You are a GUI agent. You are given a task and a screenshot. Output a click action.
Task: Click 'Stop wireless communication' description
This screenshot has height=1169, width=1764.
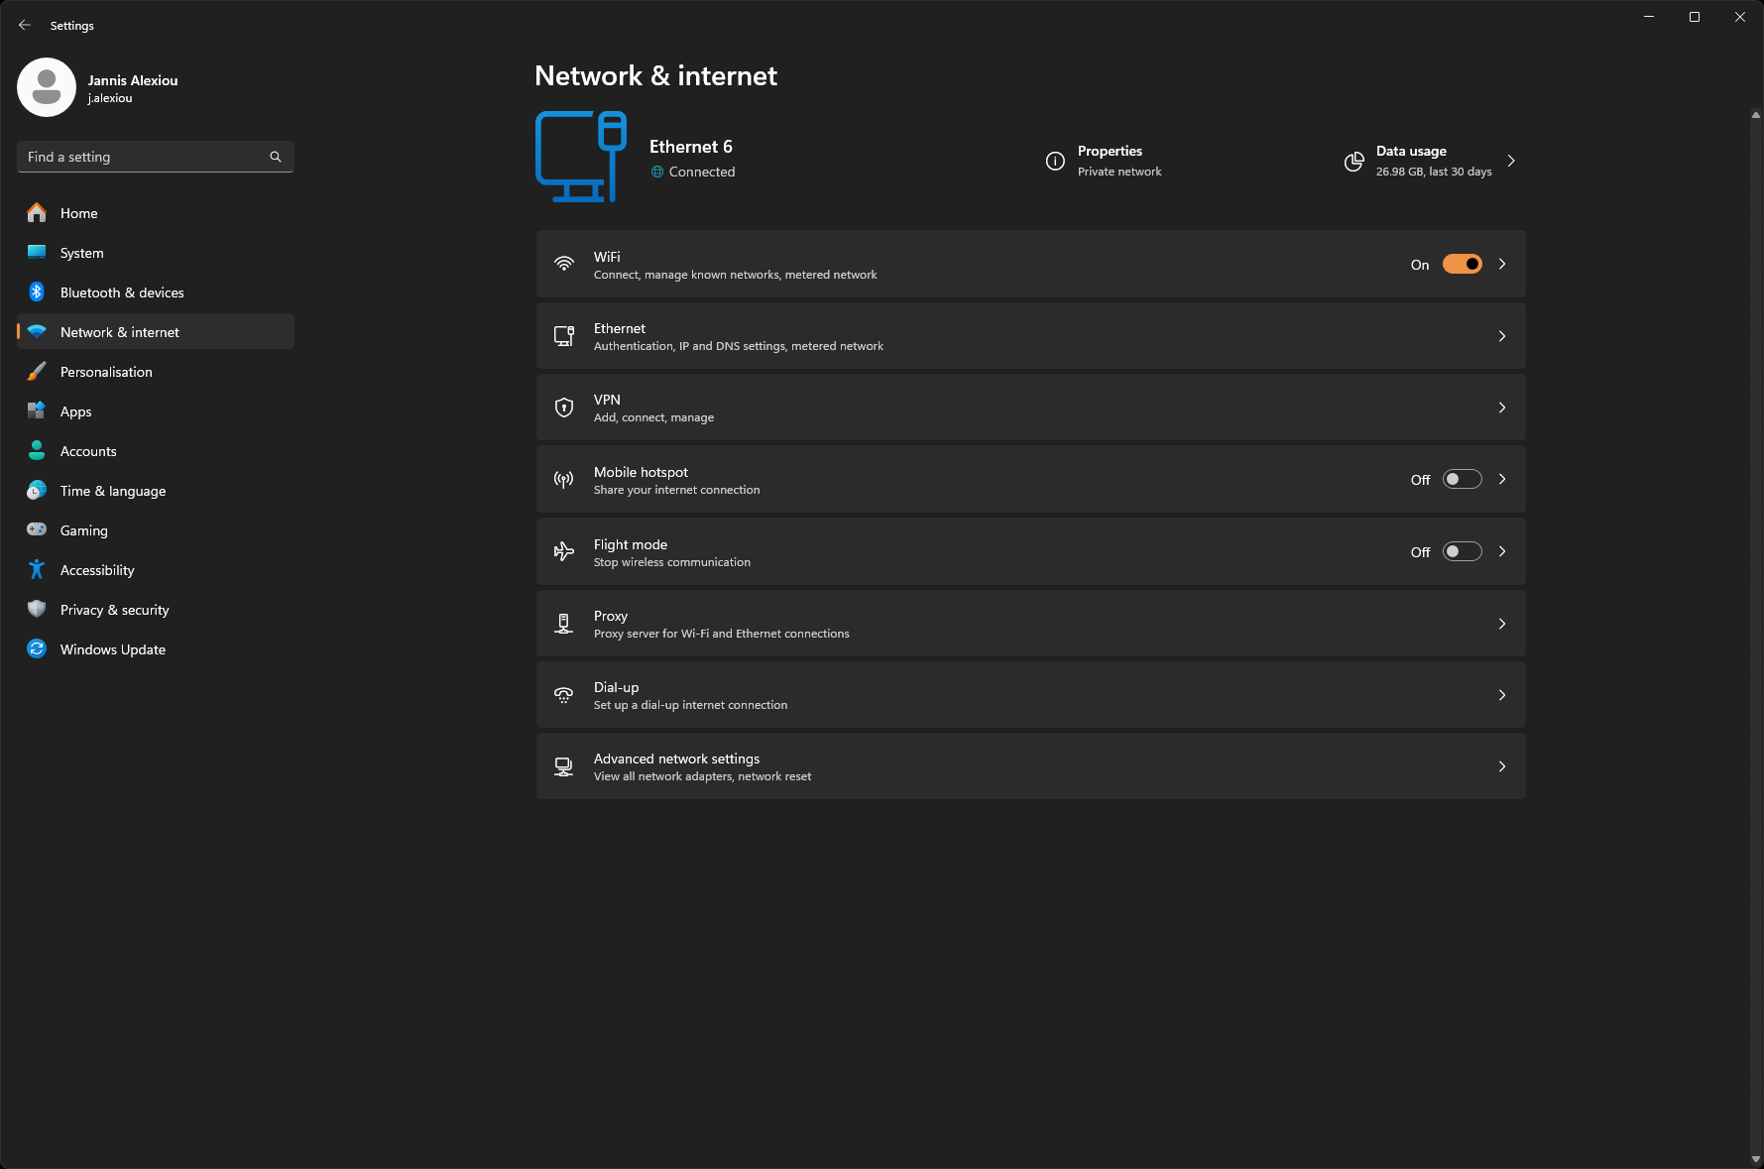point(672,562)
